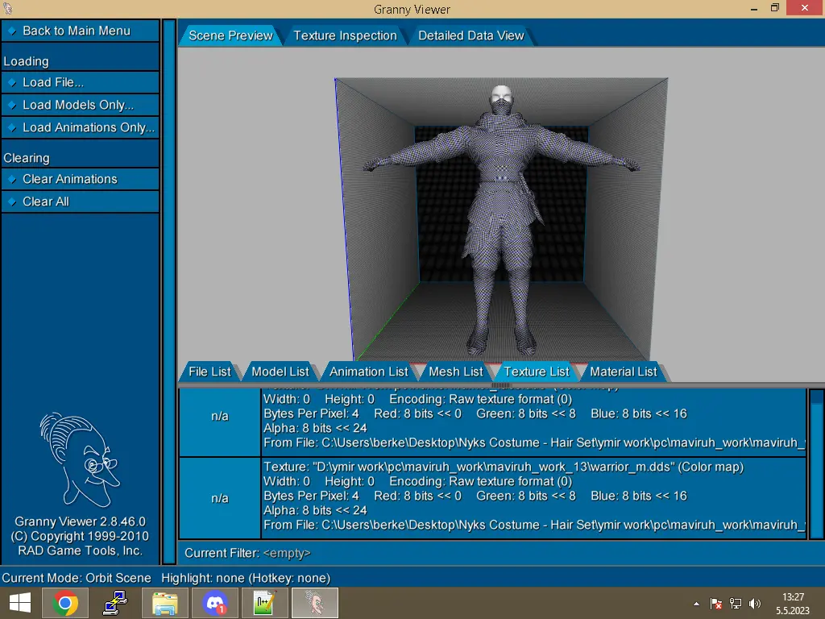Open the Load File... option
The height and width of the screenshot is (619, 825).
(80, 83)
